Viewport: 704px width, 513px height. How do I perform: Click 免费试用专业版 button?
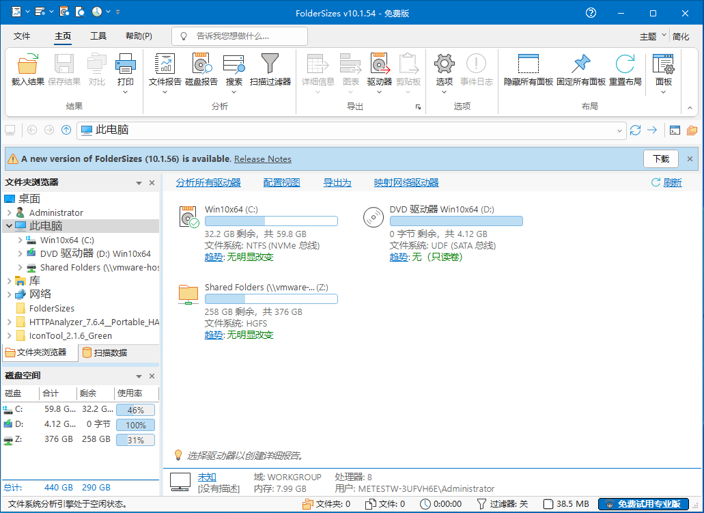pyautogui.click(x=643, y=504)
